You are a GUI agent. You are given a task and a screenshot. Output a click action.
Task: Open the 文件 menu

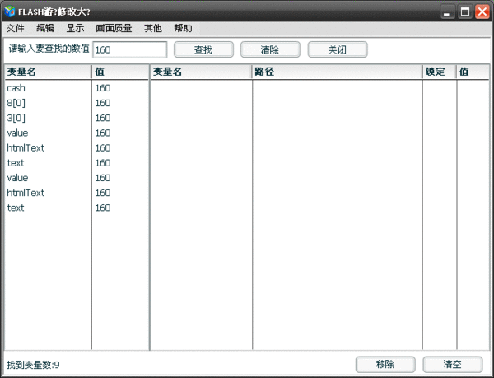click(15, 28)
